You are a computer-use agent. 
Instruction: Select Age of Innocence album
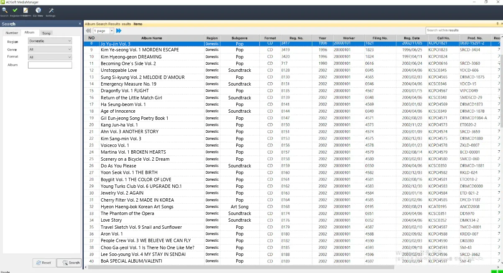pyautogui.click(x=292, y=111)
